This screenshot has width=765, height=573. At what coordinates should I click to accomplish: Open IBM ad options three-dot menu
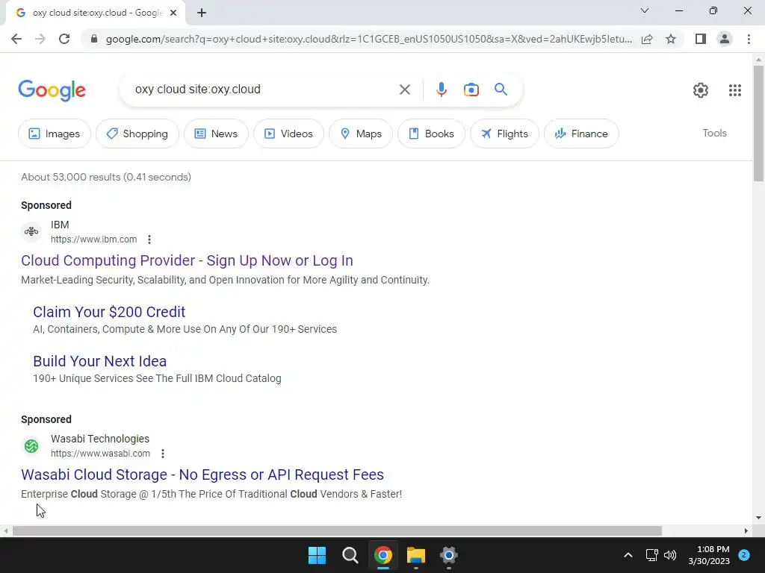[x=149, y=239]
